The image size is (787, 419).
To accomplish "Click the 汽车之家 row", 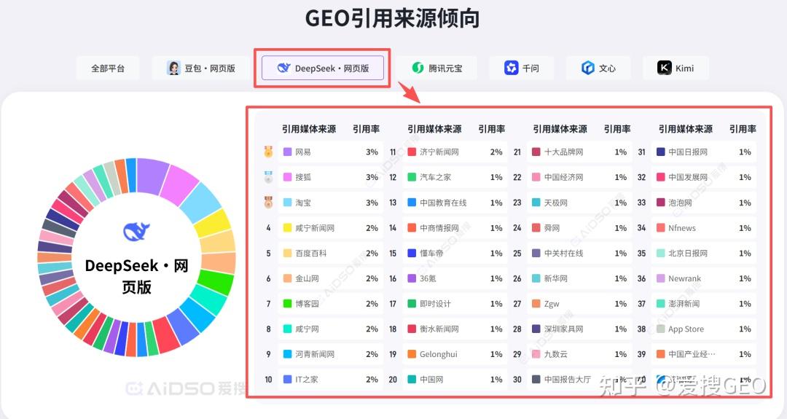I will pyautogui.click(x=455, y=176).
